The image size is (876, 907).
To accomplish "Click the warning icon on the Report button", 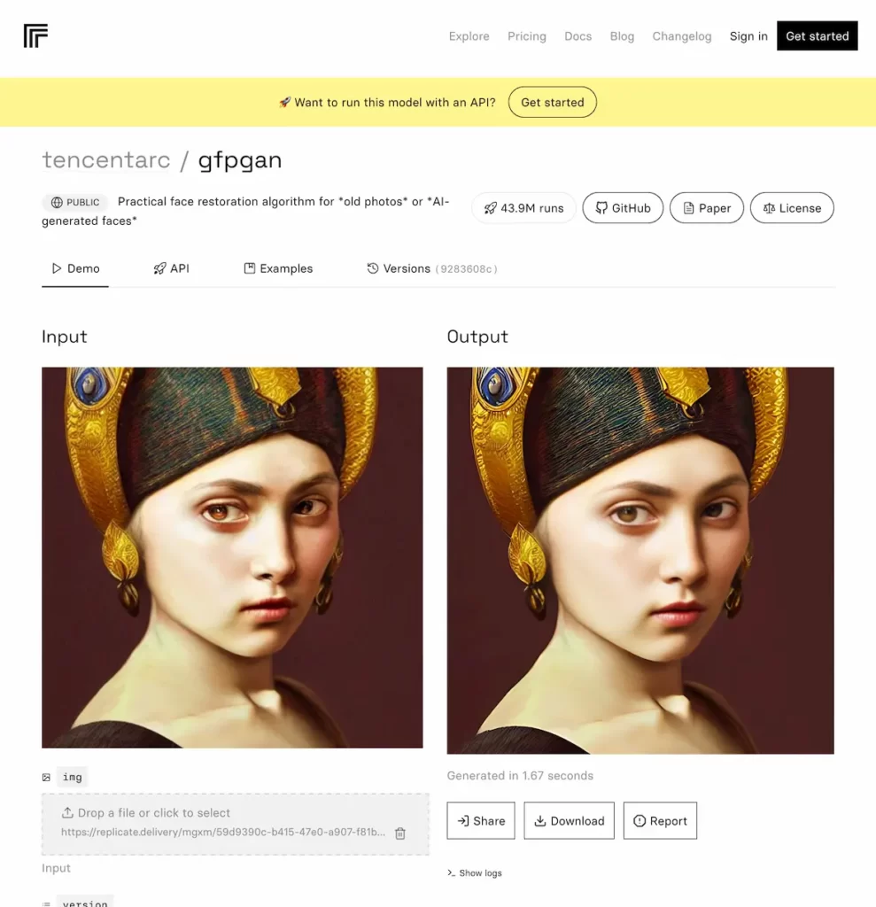I will point(639,820).
